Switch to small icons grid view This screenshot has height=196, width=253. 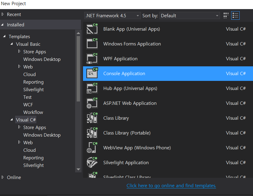click(226, 16)
